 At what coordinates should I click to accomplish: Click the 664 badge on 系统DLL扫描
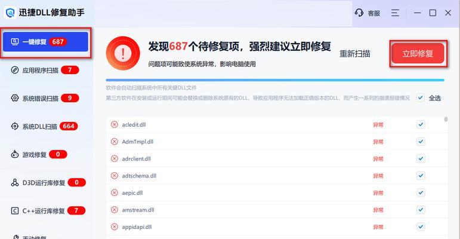(x=69, y=126)
